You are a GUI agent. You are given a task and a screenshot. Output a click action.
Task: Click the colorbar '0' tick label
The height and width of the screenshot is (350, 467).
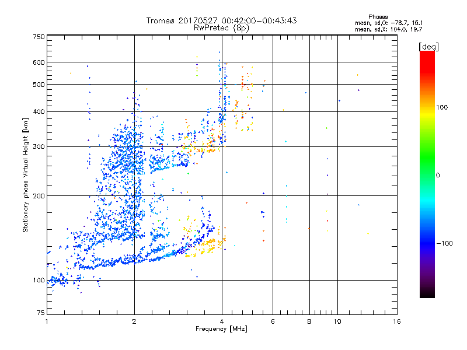(438, 176)
